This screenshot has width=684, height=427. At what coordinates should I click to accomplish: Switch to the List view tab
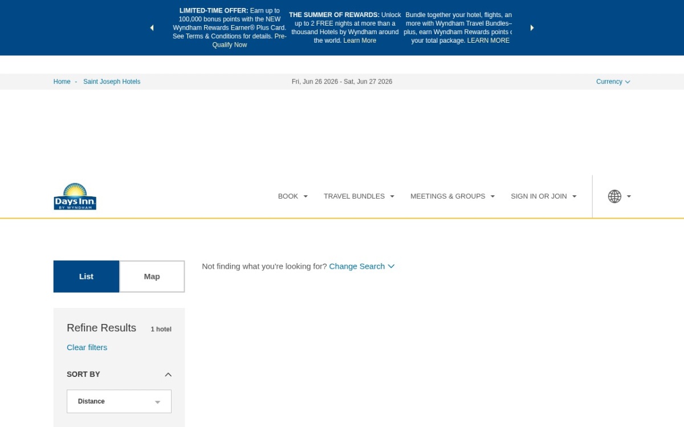tap(86, 277)
